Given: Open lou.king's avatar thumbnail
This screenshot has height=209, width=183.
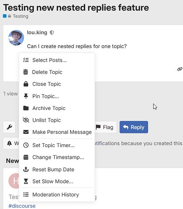Looking at the screenshot, I should [16, 38].
